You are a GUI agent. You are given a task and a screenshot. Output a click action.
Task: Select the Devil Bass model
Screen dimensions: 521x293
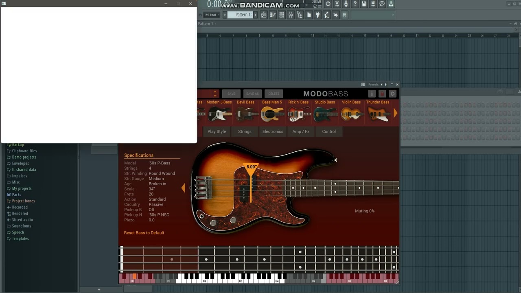[x=245, y=111]
